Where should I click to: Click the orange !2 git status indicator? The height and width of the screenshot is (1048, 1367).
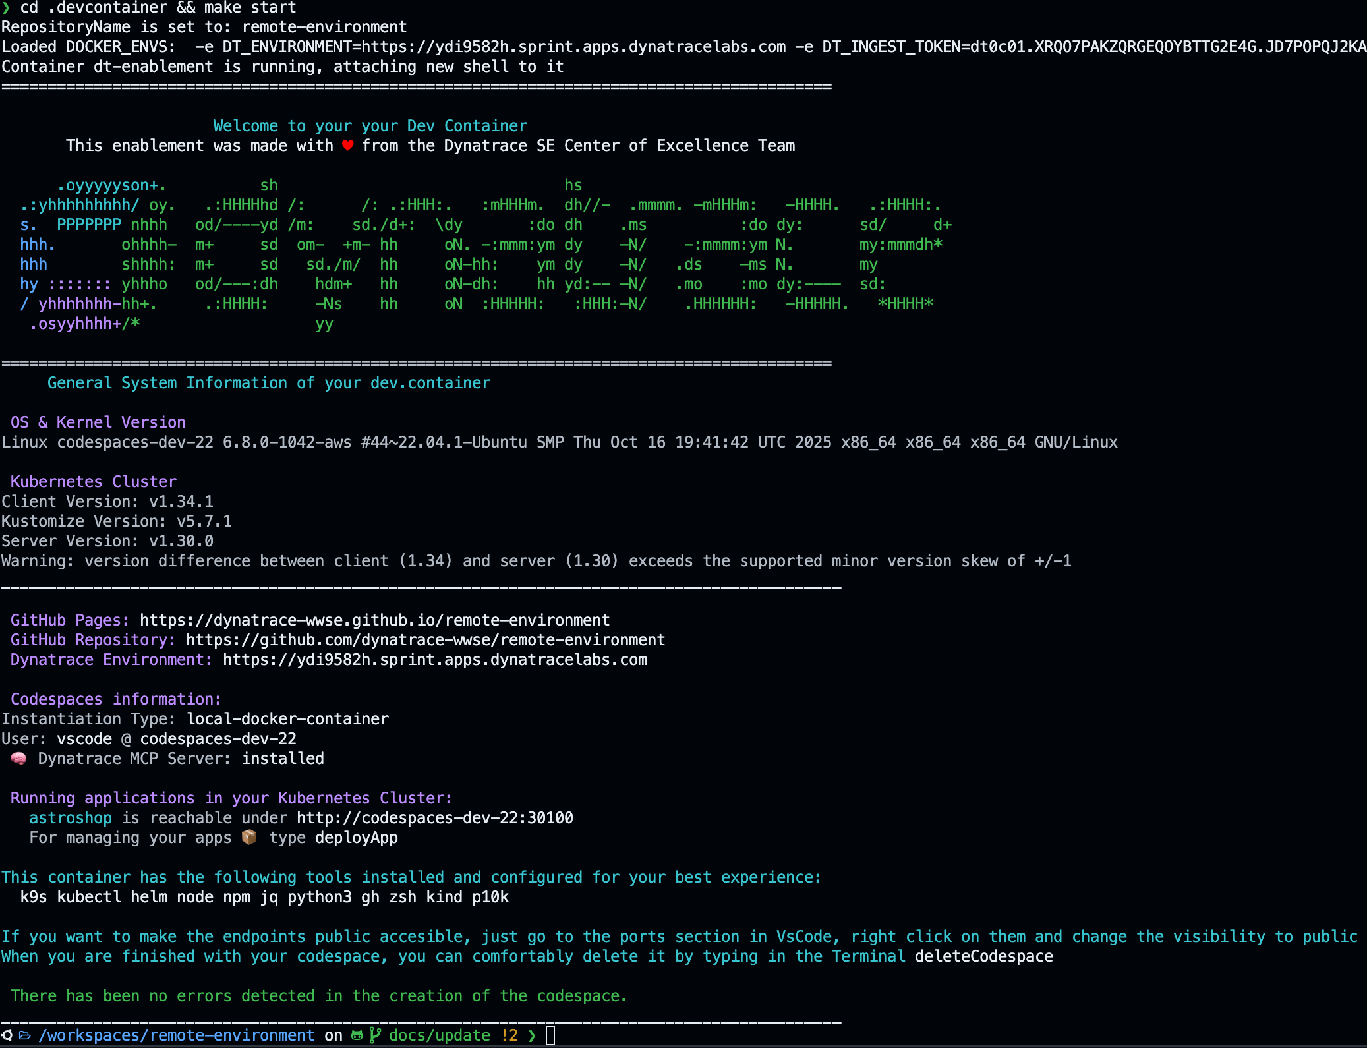coord(509,1035)
